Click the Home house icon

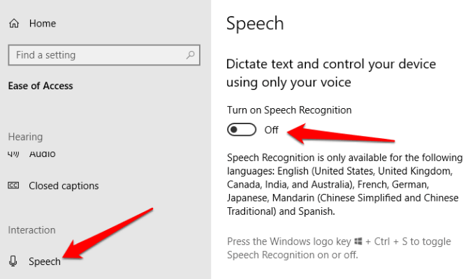13,24
